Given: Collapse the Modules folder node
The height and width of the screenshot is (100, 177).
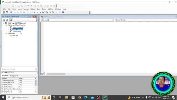Looking at the screenshot, I should [6, 33].
